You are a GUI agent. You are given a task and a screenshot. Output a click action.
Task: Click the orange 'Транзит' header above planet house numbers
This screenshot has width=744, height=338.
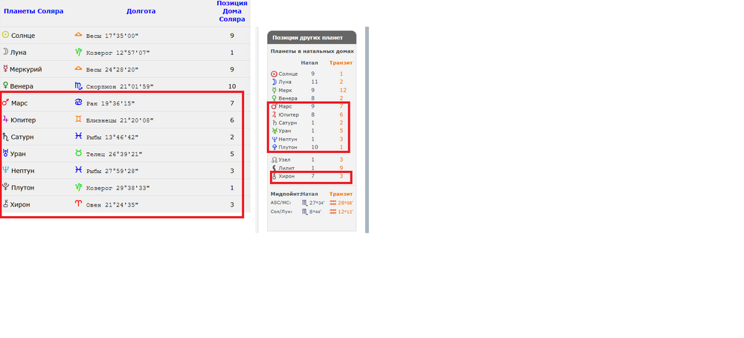click(x=341, y=62)
